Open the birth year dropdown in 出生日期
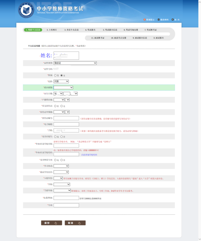201x241 pixels. tap(58, 94)
